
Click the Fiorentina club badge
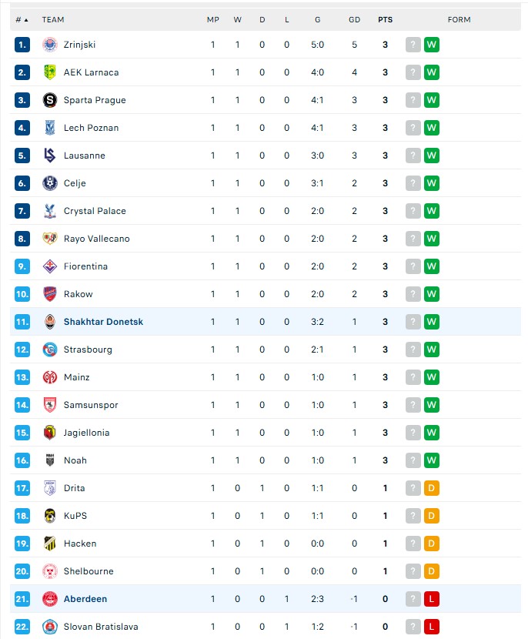tap(49, 266)
